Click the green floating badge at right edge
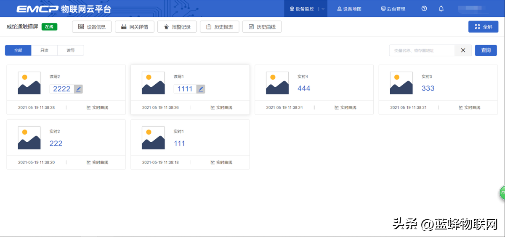The image size is (505, 237). 502,193
